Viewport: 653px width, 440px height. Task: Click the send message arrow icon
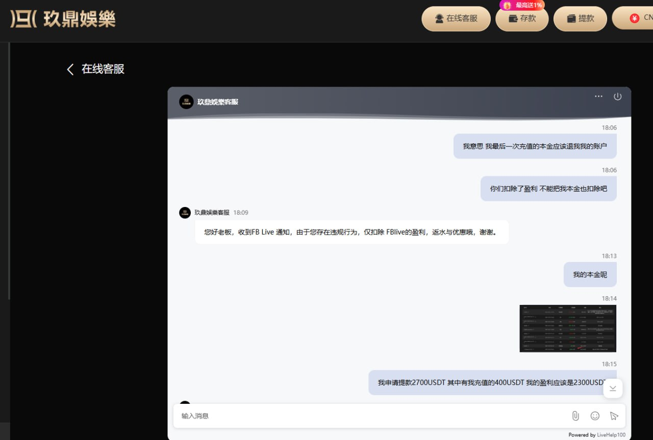(614, 416)
